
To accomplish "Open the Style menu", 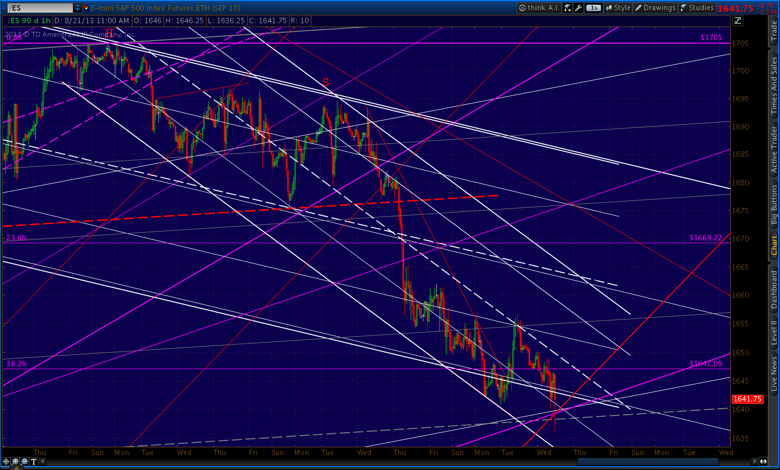I will point(618,8).
